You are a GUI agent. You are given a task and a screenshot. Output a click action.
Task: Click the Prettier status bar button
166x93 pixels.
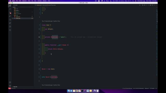click(x=152, y=88)
